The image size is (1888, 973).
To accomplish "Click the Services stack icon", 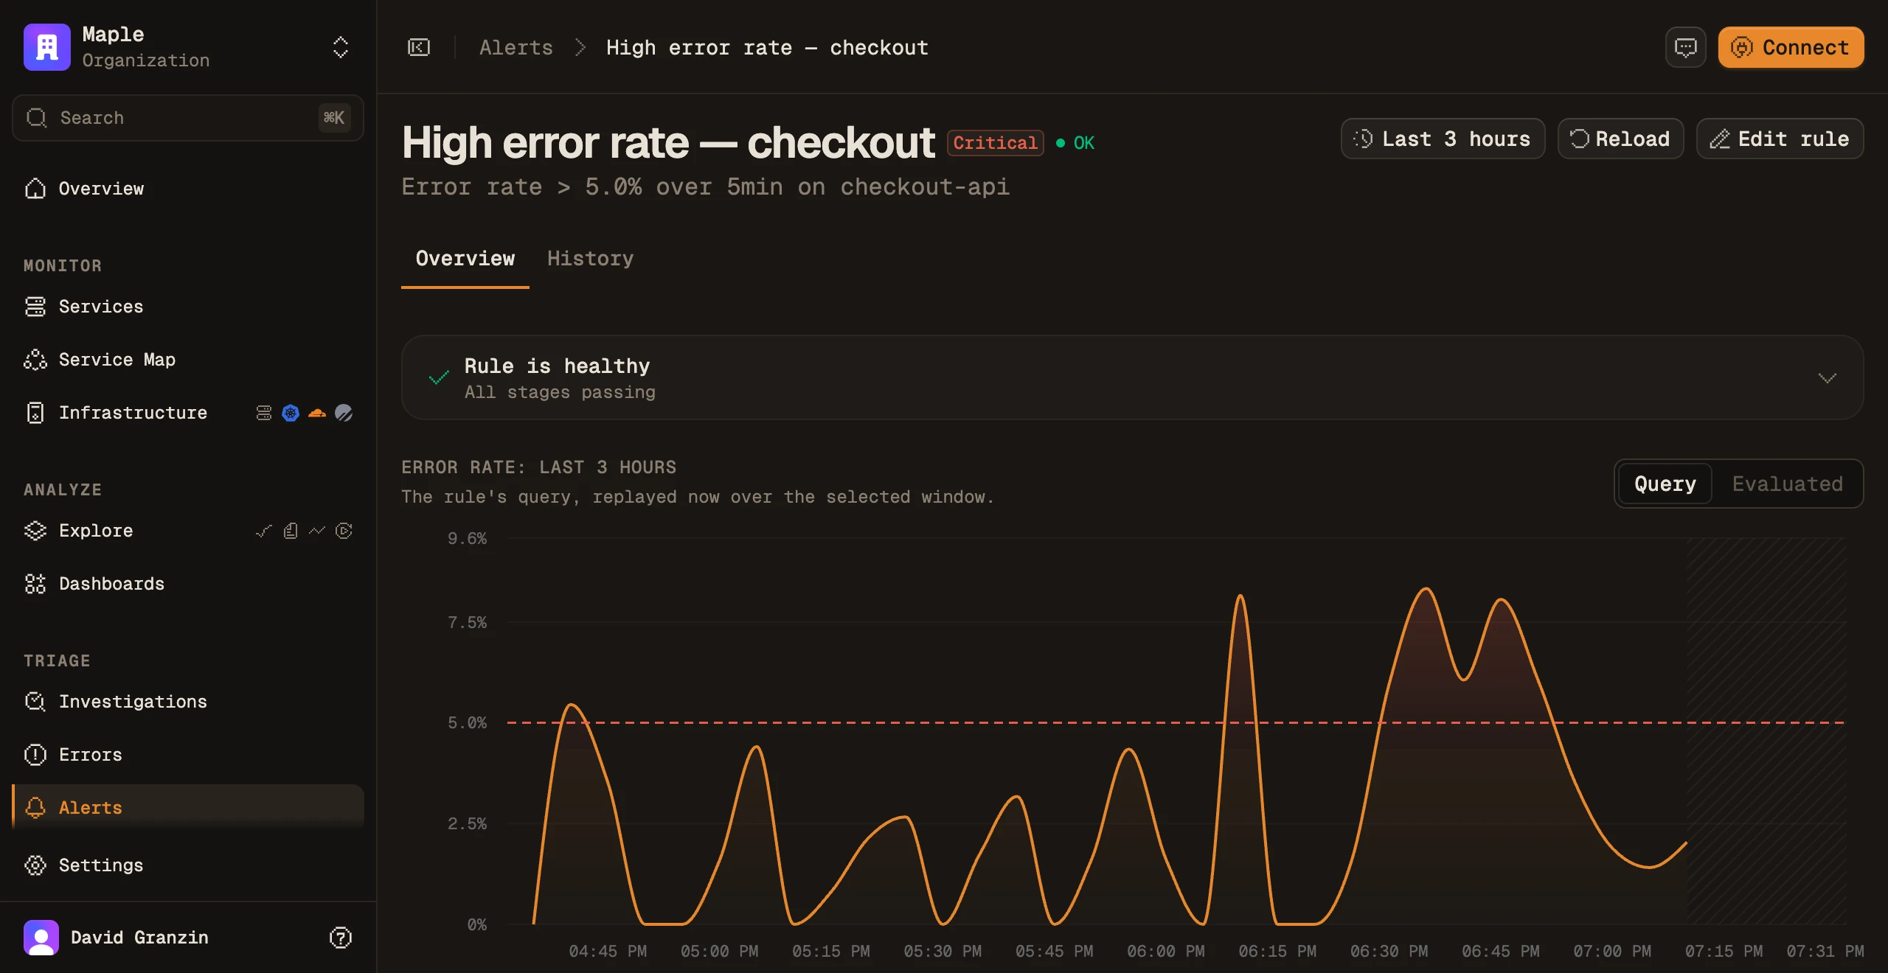I will pyautogui.click(x=35, y=307).
